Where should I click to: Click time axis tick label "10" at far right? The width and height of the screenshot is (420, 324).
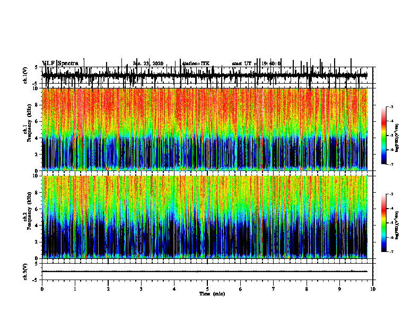tap(373, 289)
